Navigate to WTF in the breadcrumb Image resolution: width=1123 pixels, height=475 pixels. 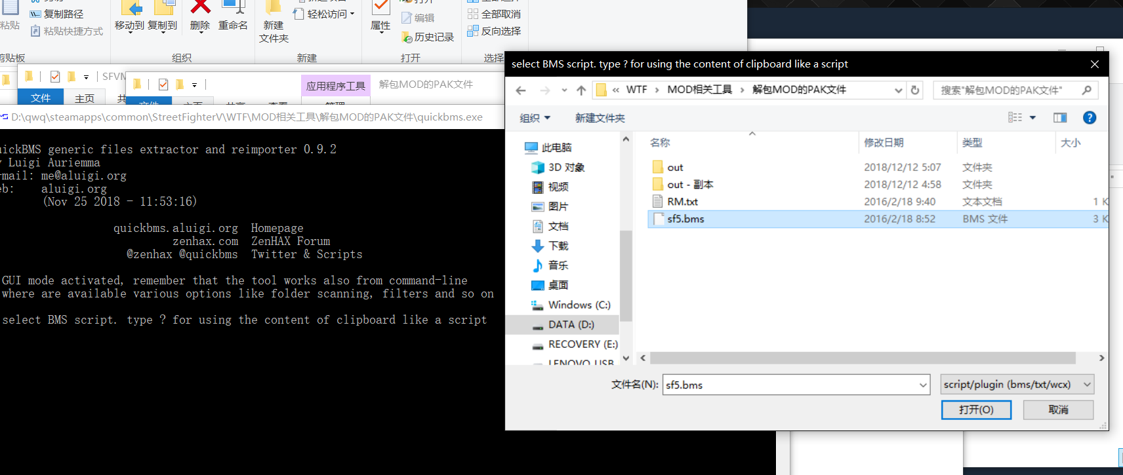[636, 90]
